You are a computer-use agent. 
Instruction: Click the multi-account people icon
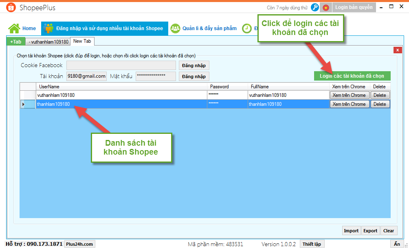click(x=49, y=28)
